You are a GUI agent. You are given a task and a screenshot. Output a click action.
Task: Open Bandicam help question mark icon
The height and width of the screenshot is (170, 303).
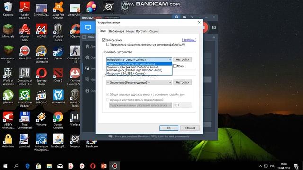tap(192, 17)
